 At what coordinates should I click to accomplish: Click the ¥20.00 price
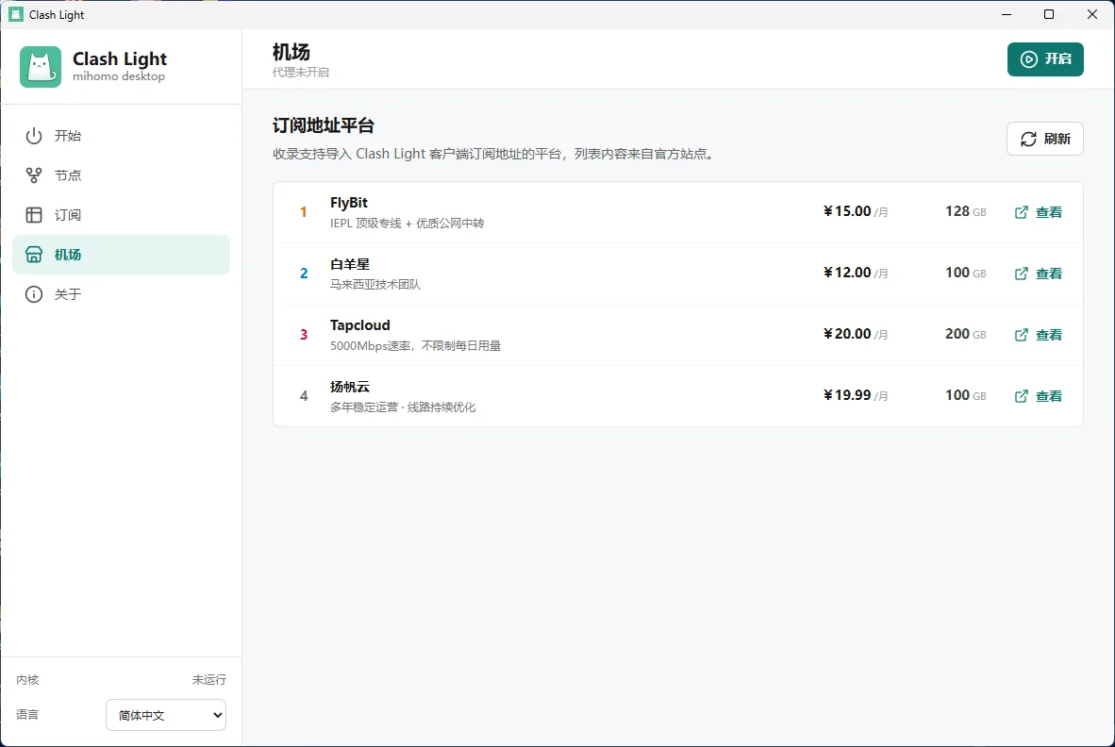click(856, 334)
